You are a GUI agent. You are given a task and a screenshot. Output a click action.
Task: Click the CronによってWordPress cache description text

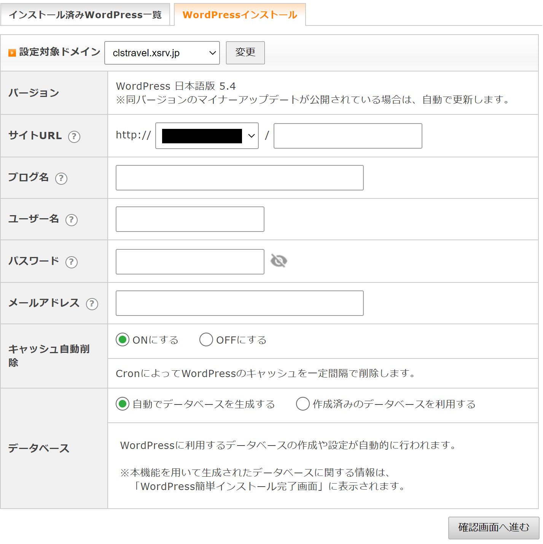[266, 373]
